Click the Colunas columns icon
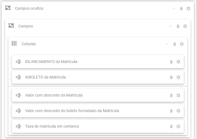This screenshot has width=197, height=139. click(x=14, y=44)
